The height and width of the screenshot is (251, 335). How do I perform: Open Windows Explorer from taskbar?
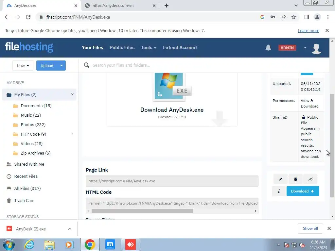coord(49,244)
